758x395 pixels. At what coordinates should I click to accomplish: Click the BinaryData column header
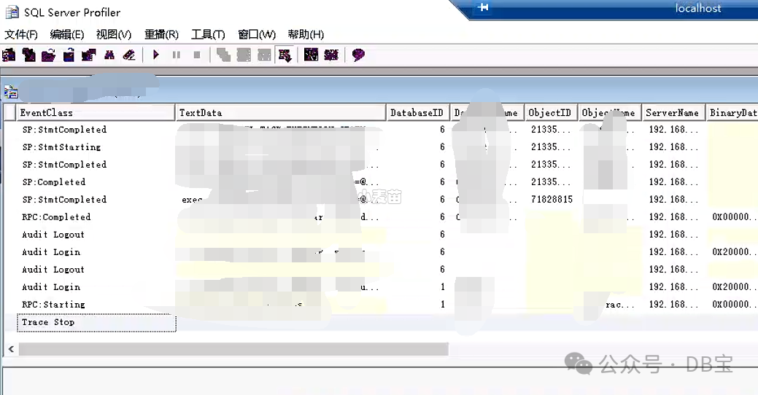click(732, 112)
